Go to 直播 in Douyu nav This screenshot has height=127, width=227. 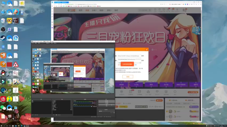click(x=87, y=10)
